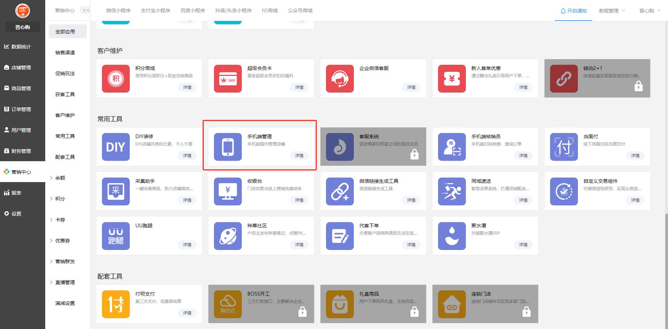Click the 开启通知 bell link

(573, 11)
